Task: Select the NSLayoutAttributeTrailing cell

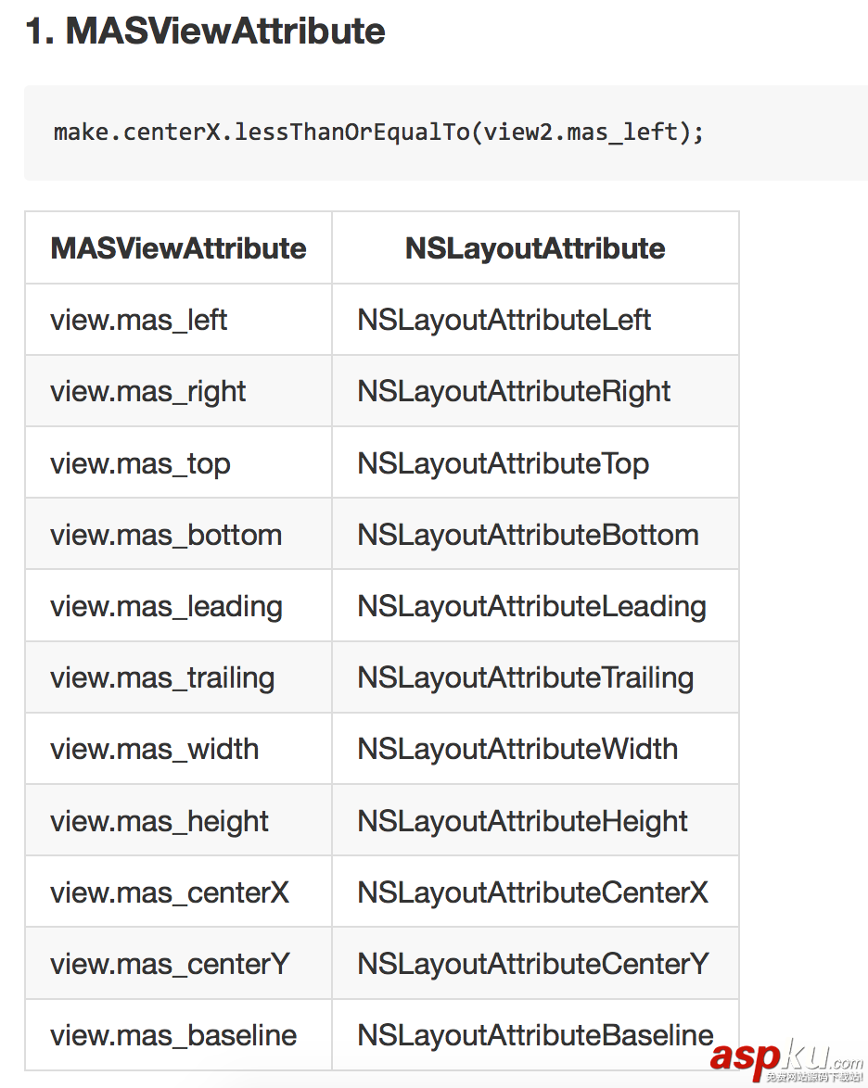Action: point(526,677)
